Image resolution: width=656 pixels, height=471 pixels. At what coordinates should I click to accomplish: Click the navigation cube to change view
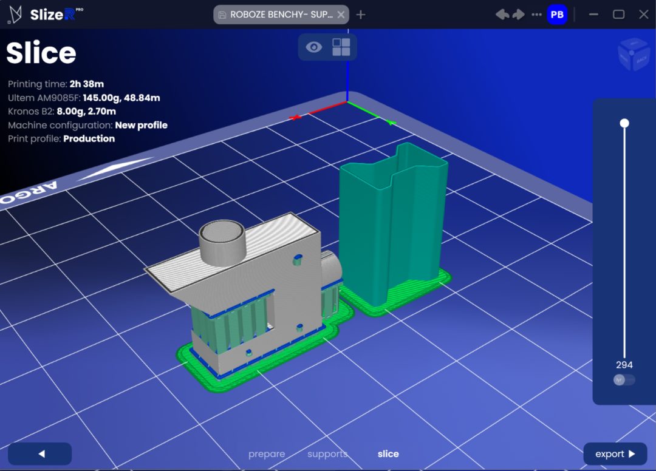(x=633, y=55)
